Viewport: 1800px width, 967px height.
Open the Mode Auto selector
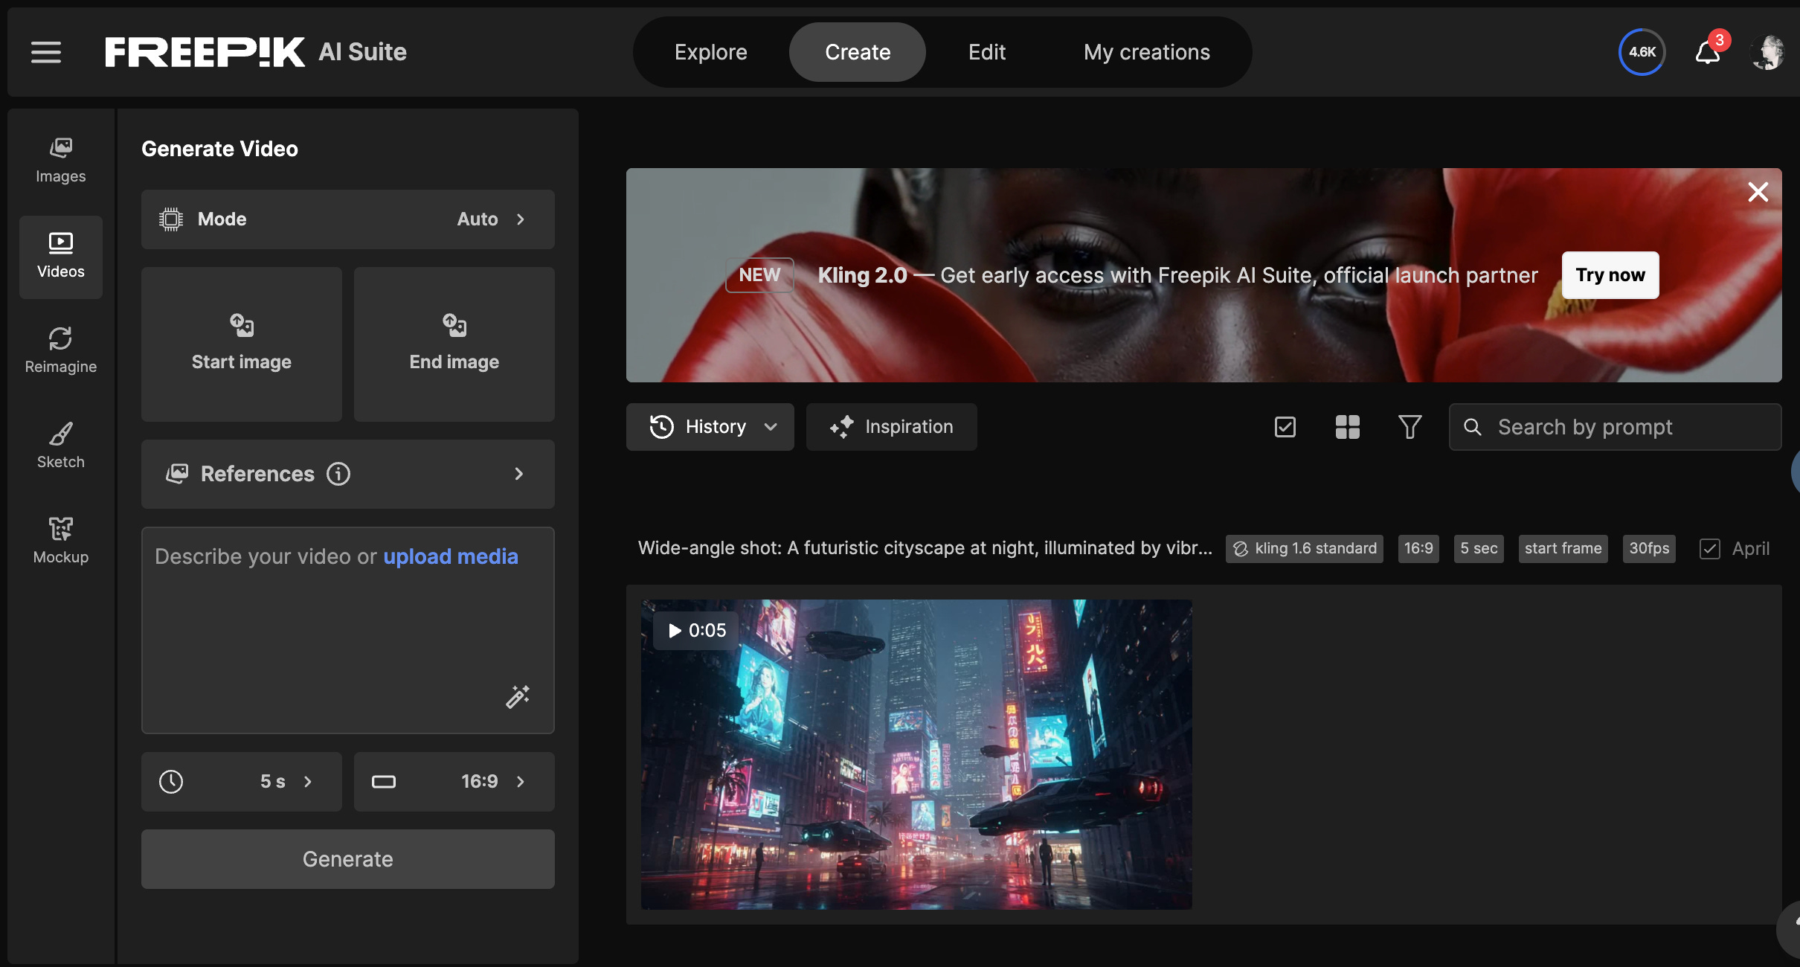(x=347, y=219)
